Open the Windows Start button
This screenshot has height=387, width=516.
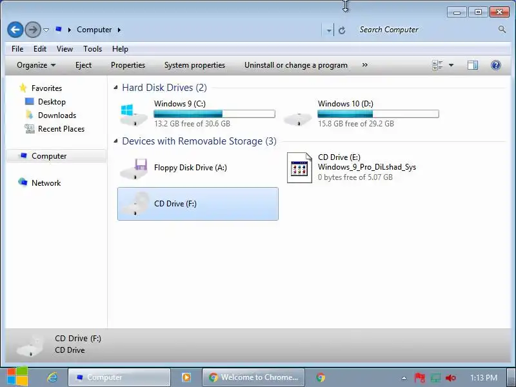click(x=17, y=377)
